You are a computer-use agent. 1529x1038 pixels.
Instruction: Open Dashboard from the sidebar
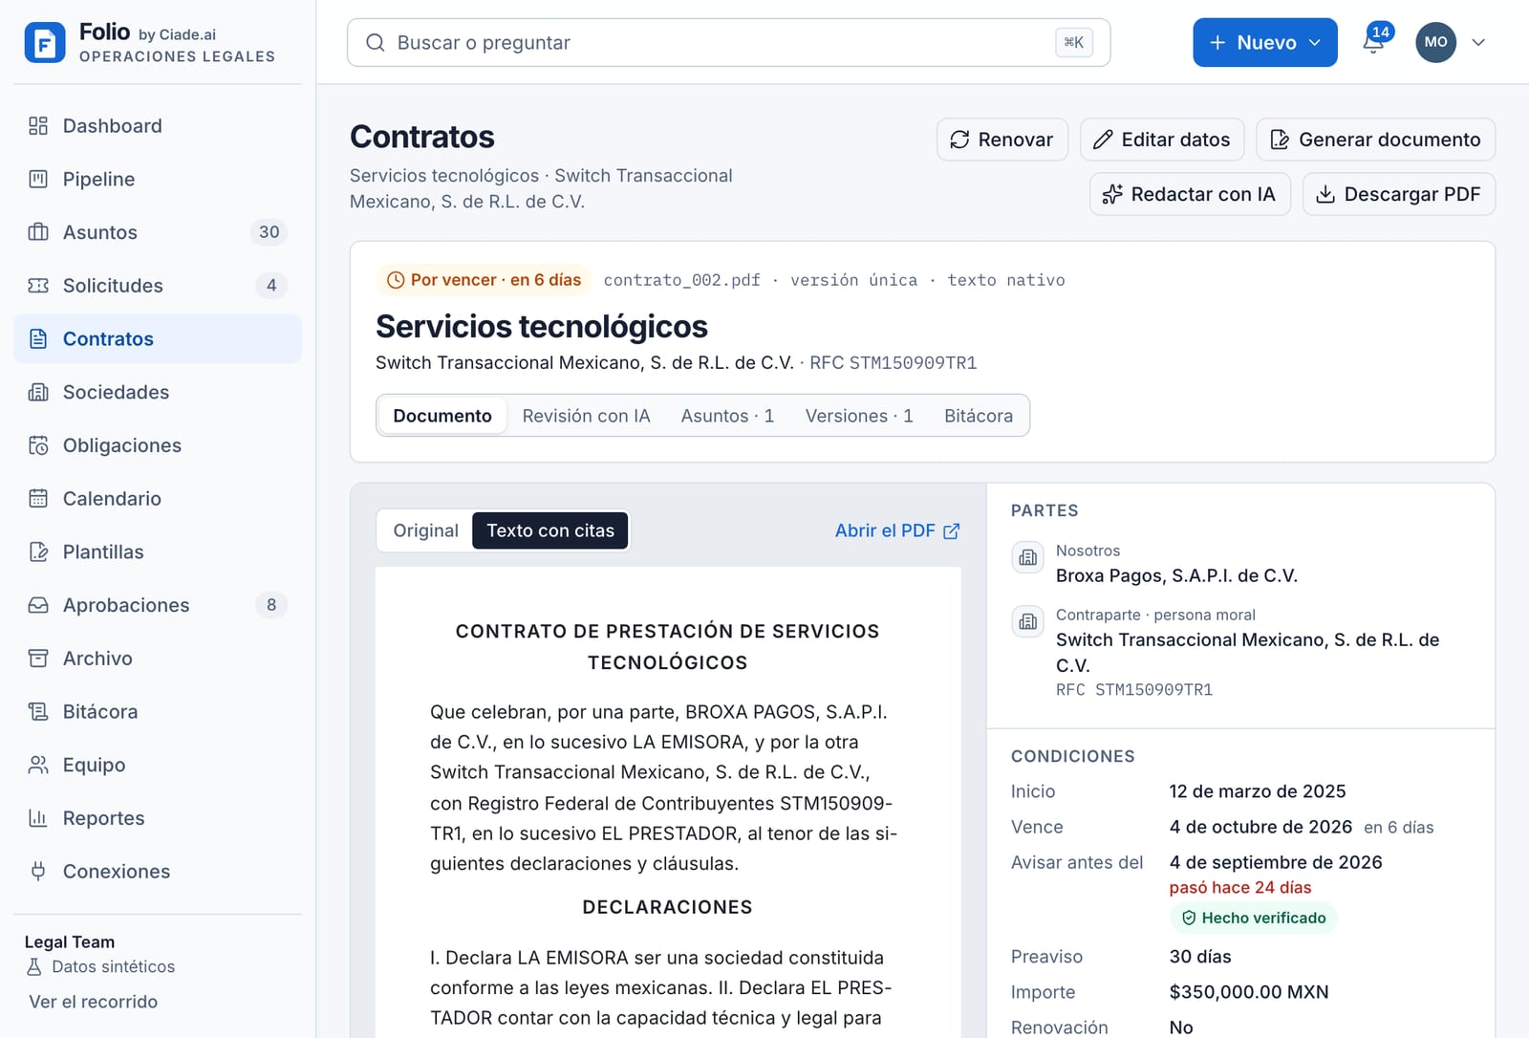pos(158,126)
